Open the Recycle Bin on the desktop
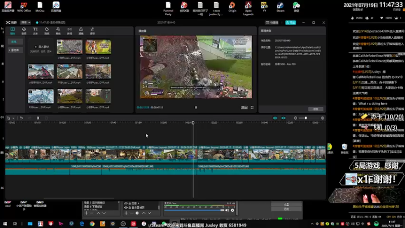The width and height of the screenshot is (405, 228). pyautogui.click(x=344, y=149)
